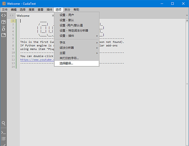Choose 设置 - 用户 menu entry
The image size is (189, 146).
point(77,15)
